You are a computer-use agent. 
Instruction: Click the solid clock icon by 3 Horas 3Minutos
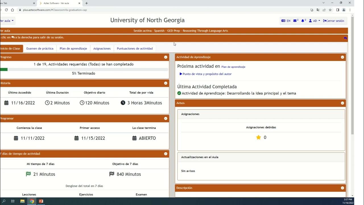coord(123,103)
